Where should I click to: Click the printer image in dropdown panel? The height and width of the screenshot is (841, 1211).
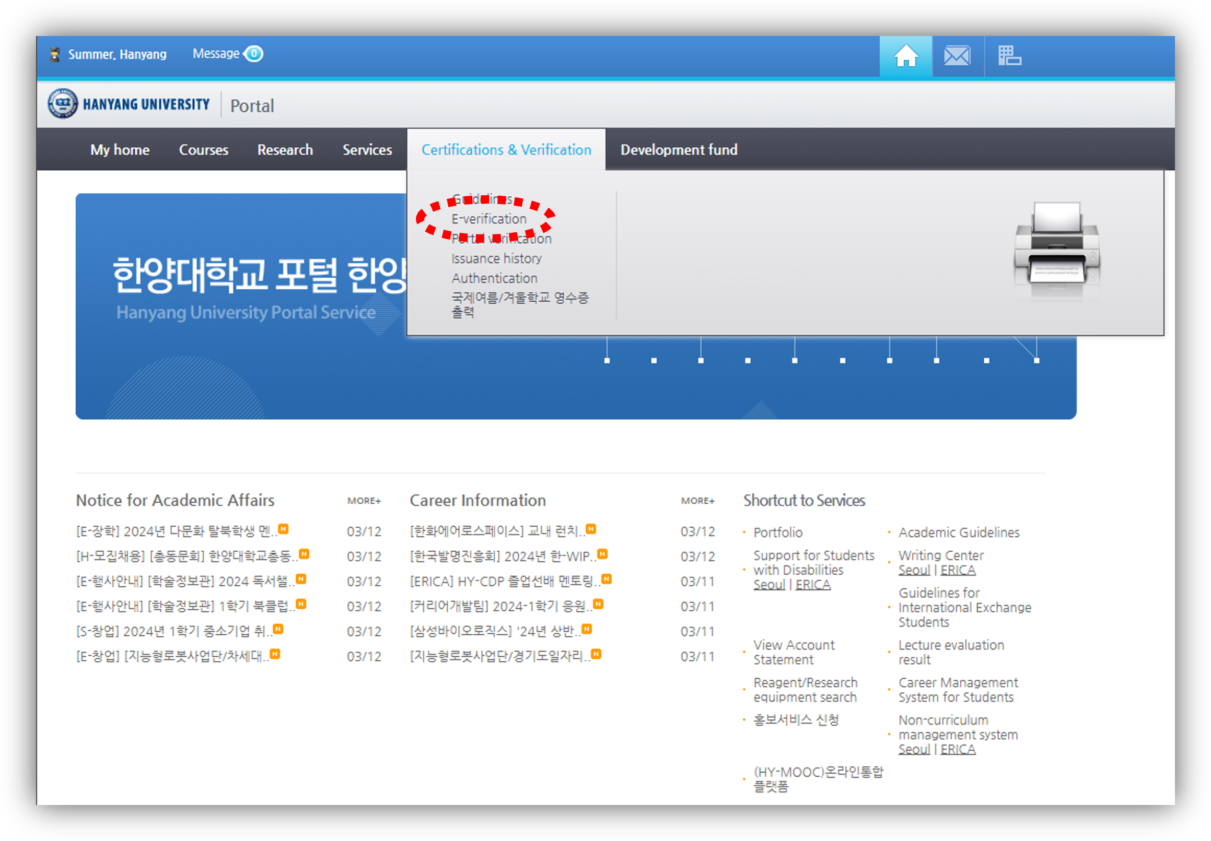(x=1056, y=245)
